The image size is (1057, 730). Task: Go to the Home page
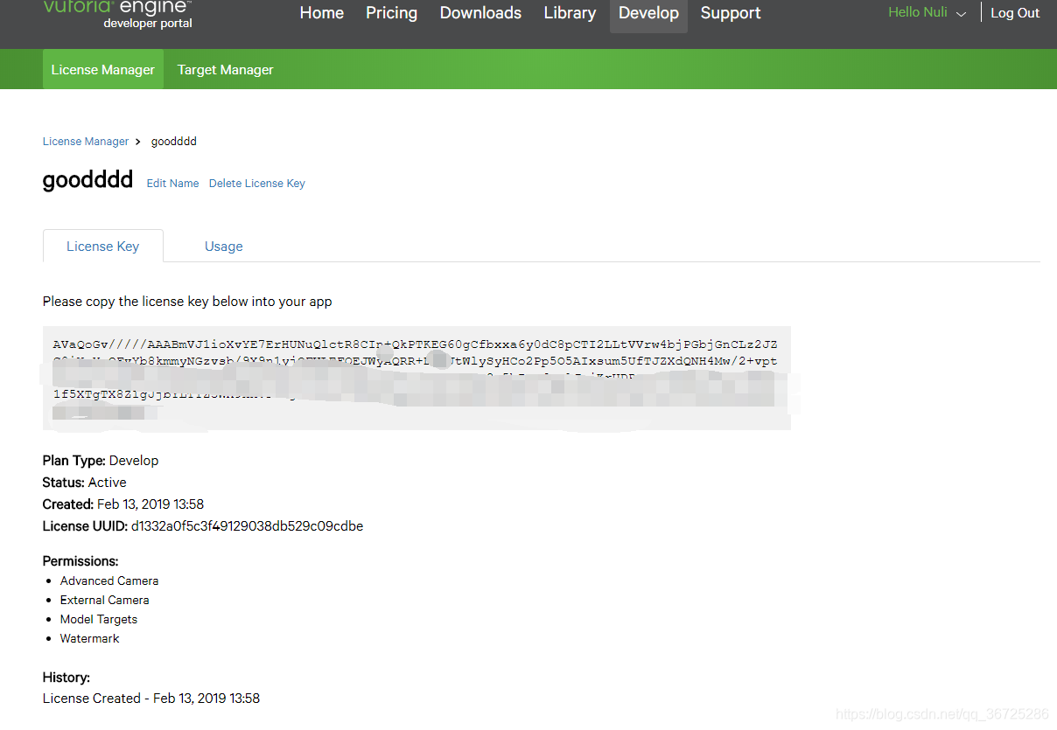tap(321, 13)
